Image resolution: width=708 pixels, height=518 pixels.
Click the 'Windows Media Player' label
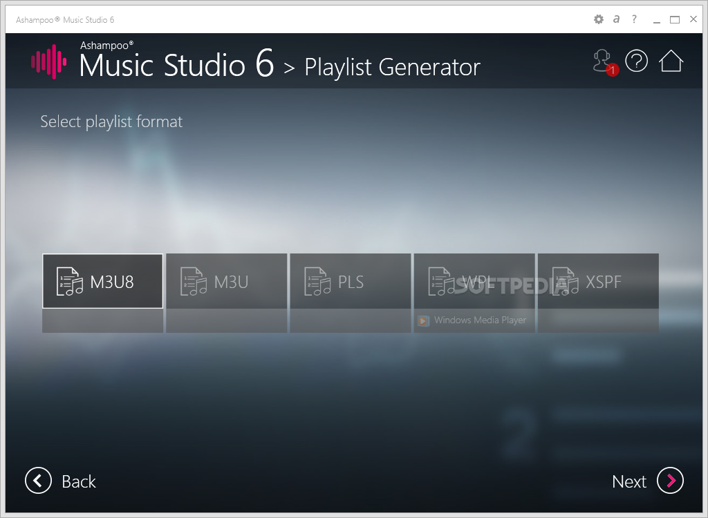(480, 320)
